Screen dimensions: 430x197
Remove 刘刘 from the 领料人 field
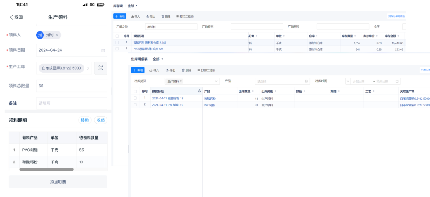pyautogui.click(x=57, y=35)
